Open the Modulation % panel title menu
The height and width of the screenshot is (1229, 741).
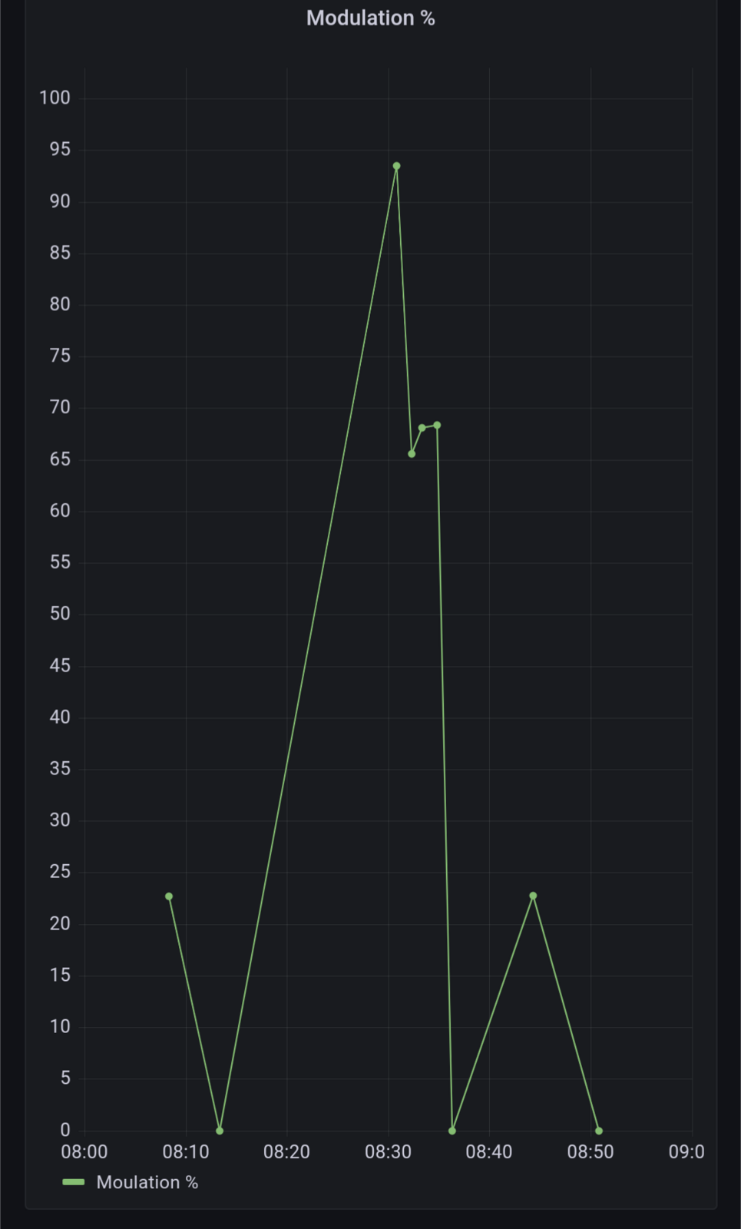(370, 18)
